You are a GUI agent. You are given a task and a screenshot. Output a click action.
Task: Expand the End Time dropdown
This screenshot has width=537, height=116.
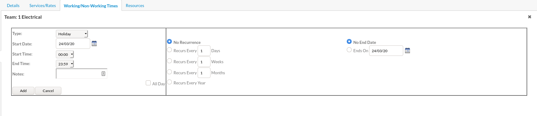[65, 64]
